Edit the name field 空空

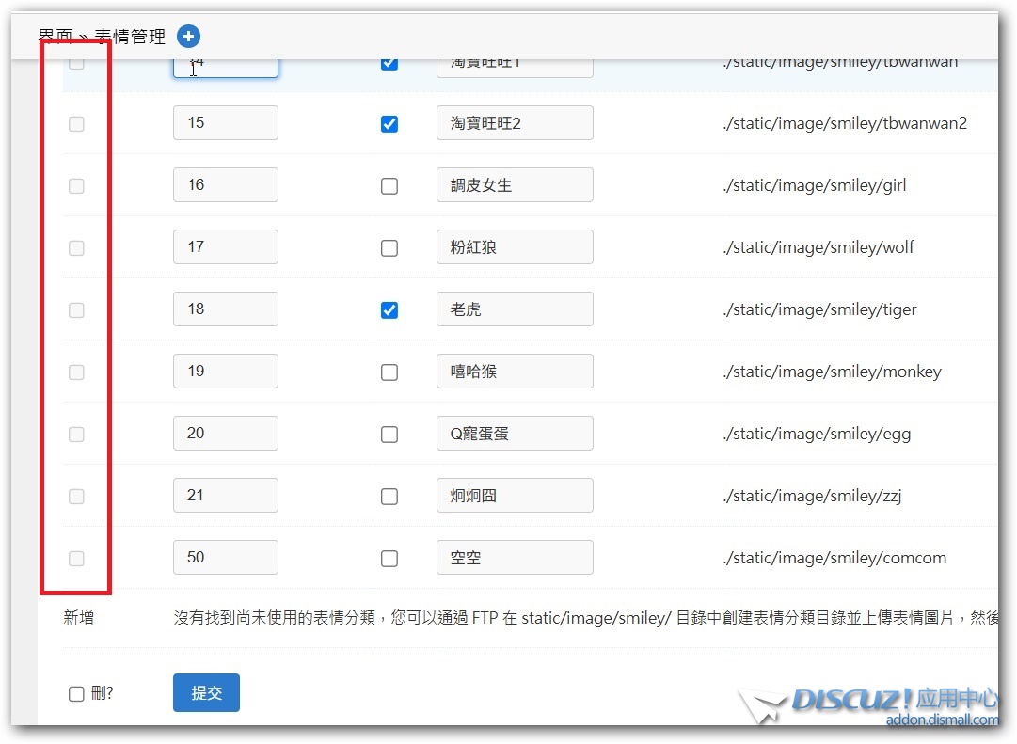pyautogui.click(x=515, y=557)
